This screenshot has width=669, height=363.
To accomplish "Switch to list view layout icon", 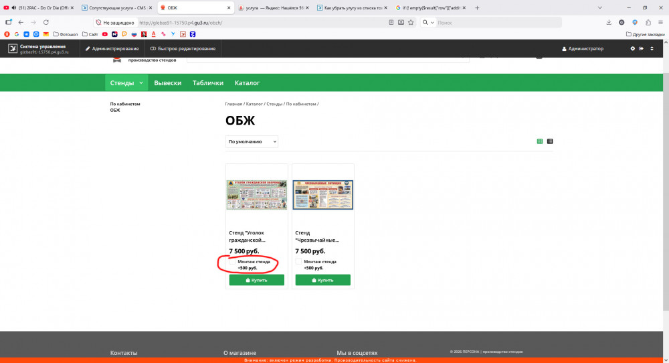I will (550, 141).
